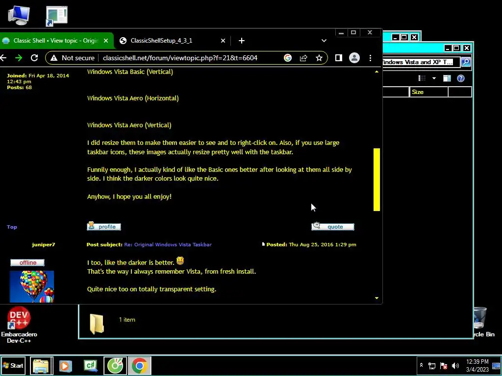Click the 1 item status text

pos(127,319)
